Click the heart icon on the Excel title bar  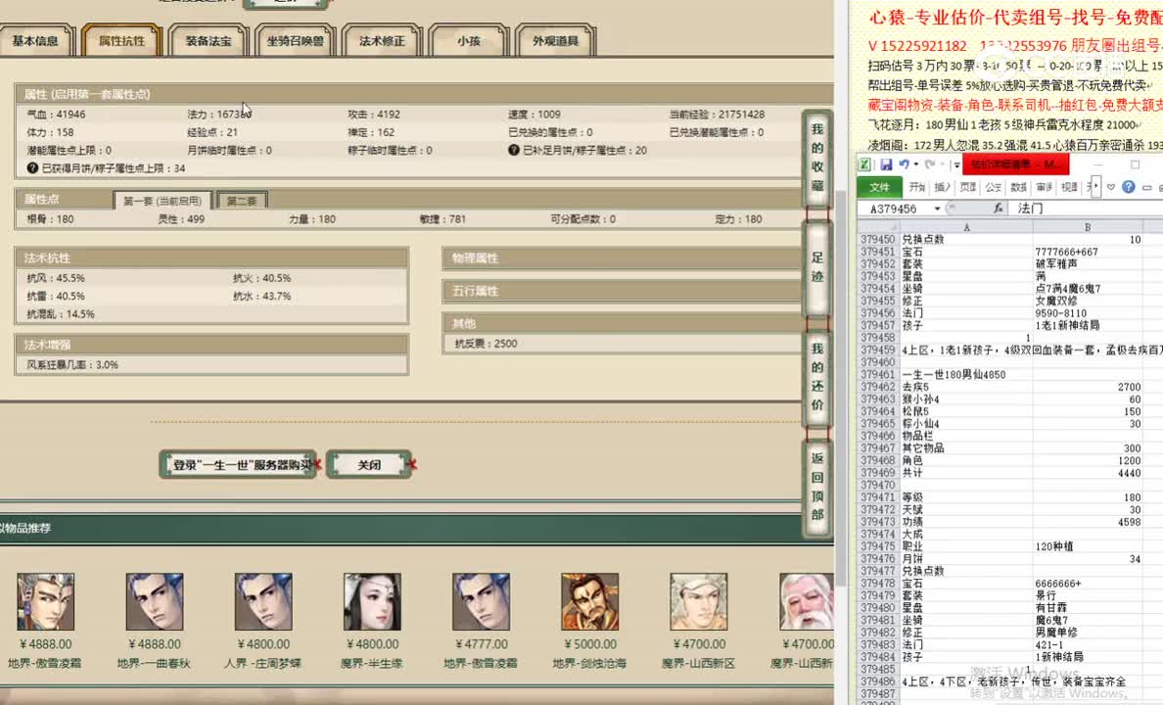coord(1111,187)
